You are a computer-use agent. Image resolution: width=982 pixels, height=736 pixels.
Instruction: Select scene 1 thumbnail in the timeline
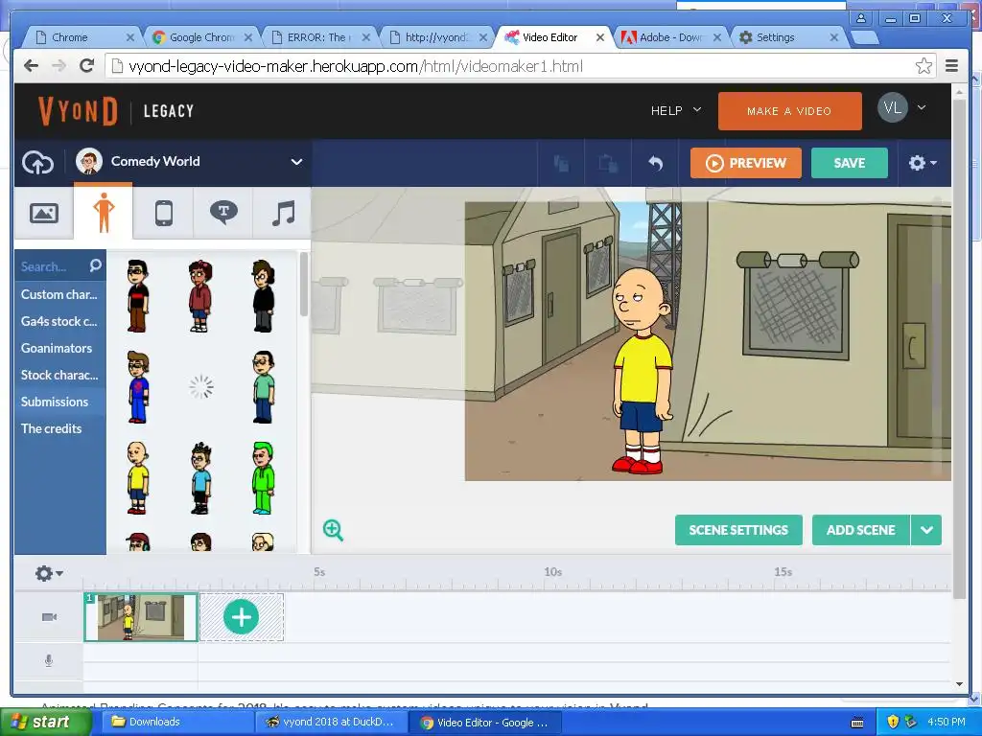point(141,617)
